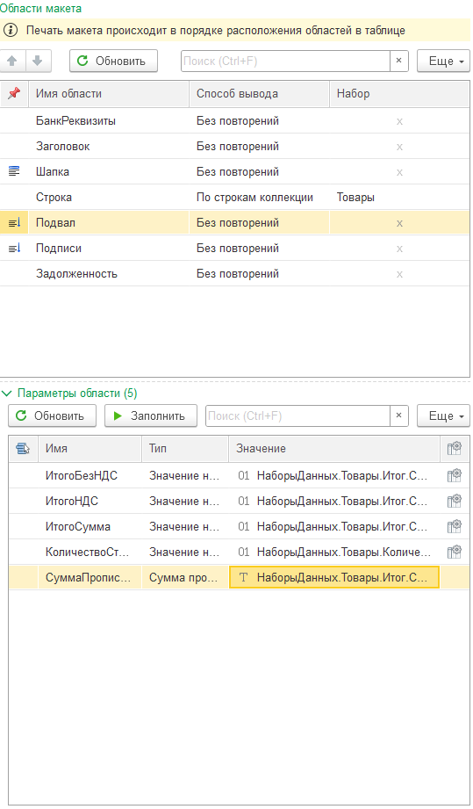Screen dimensions: 473x809
Task: Click the footer icon in Подписи row
Action: 14,249
